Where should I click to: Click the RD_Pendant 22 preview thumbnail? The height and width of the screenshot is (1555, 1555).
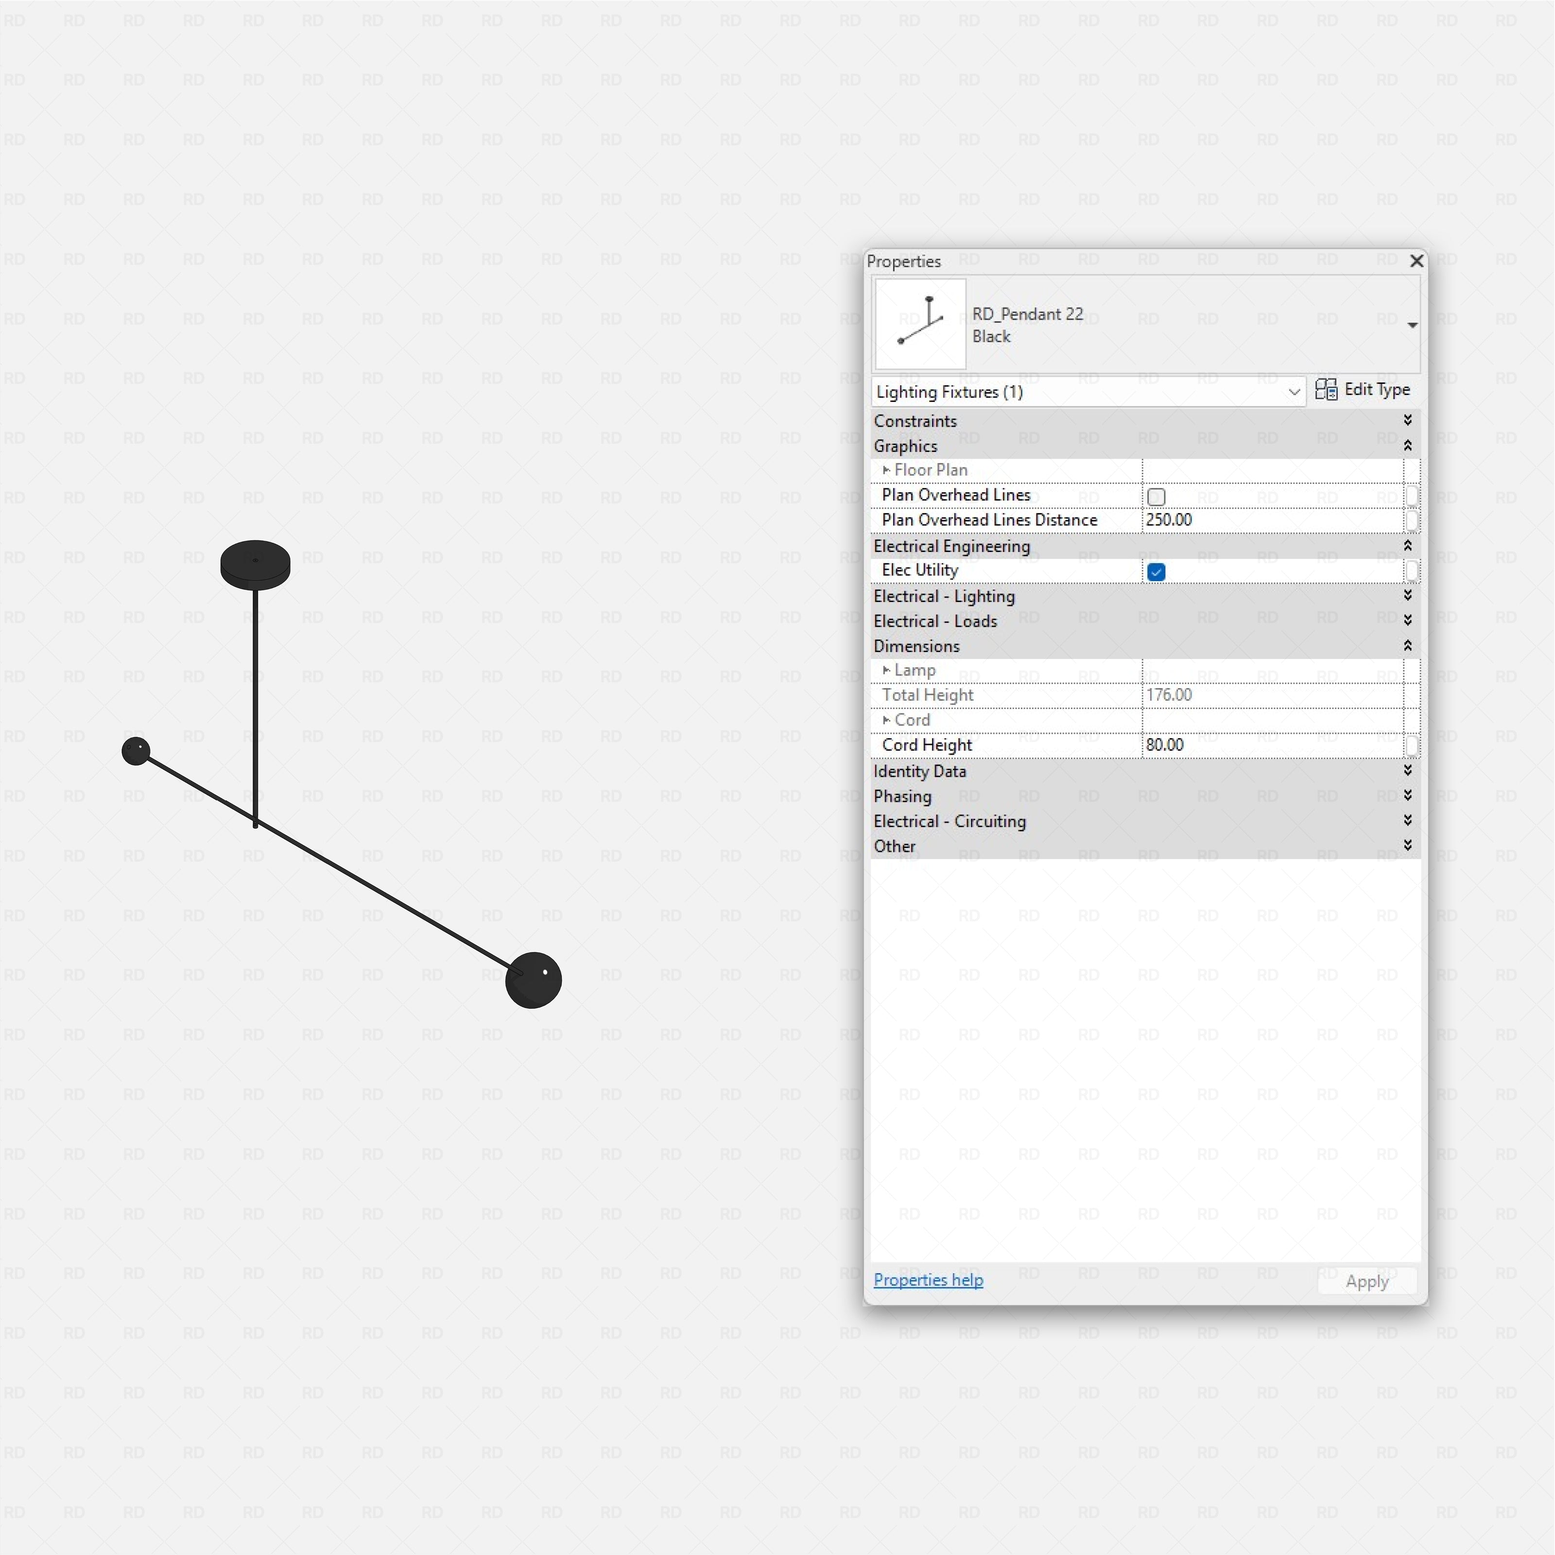coord(920,324)
